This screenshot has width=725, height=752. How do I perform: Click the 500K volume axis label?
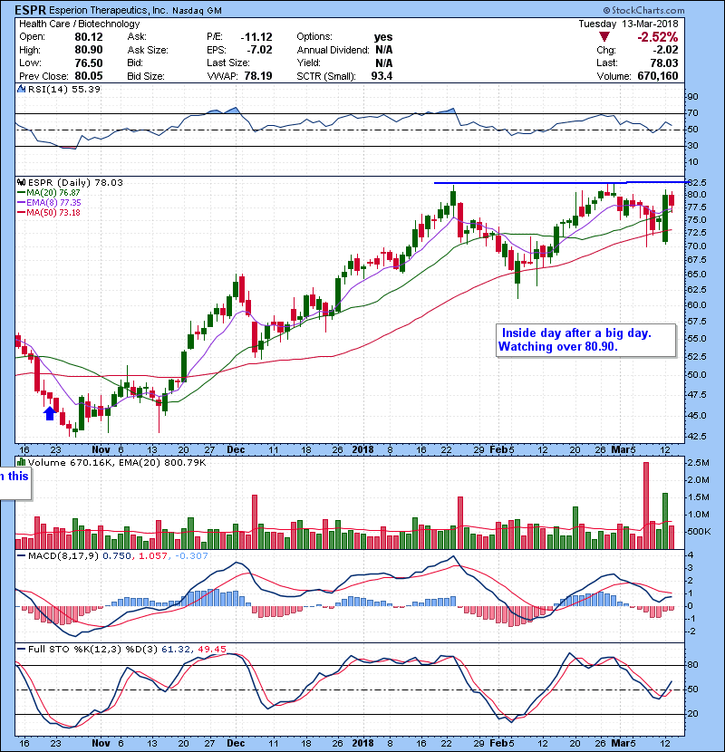pos(698,532)
